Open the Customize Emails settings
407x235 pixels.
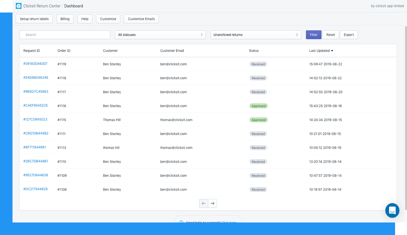[x=141, y=19]
